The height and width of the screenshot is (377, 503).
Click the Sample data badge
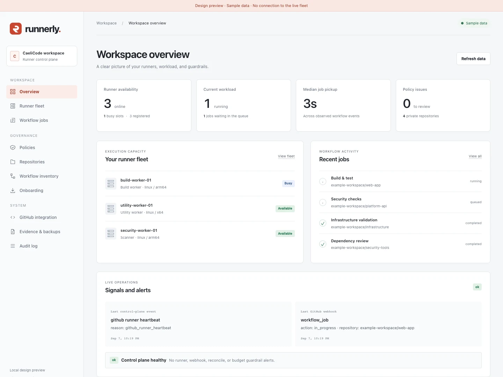click(x=474, y=23)
